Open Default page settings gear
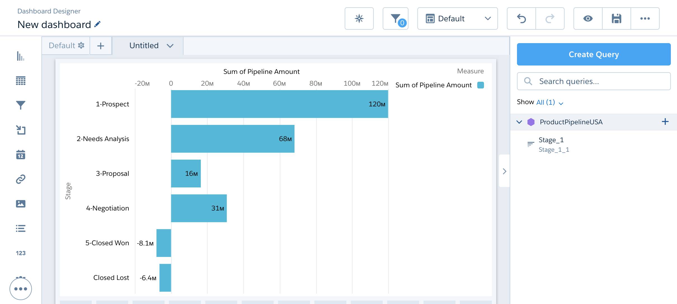This screenshot has height=304, width=677. tap(81, 45)
